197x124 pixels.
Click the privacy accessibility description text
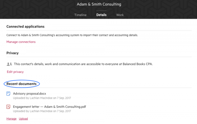83,64
